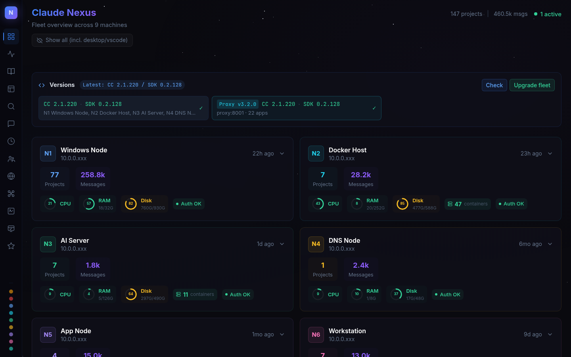Click the N5 badge of App Node

tap(48, 334)
